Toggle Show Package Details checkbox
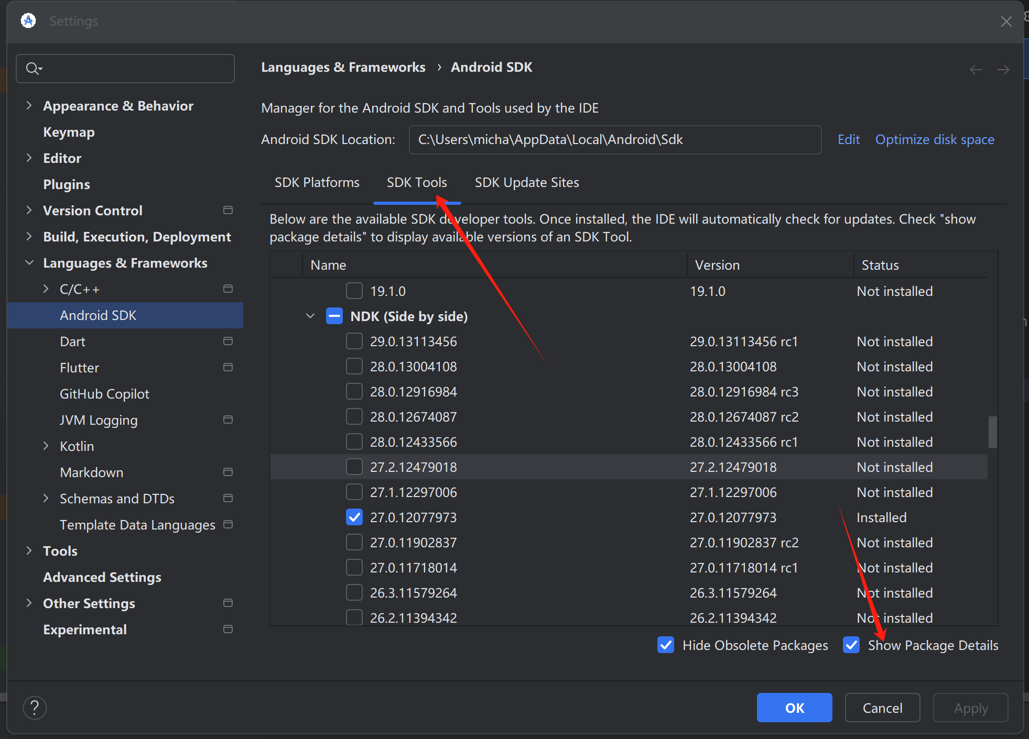This screenshot has height=739, width=1029. click(x=851, y=645)
